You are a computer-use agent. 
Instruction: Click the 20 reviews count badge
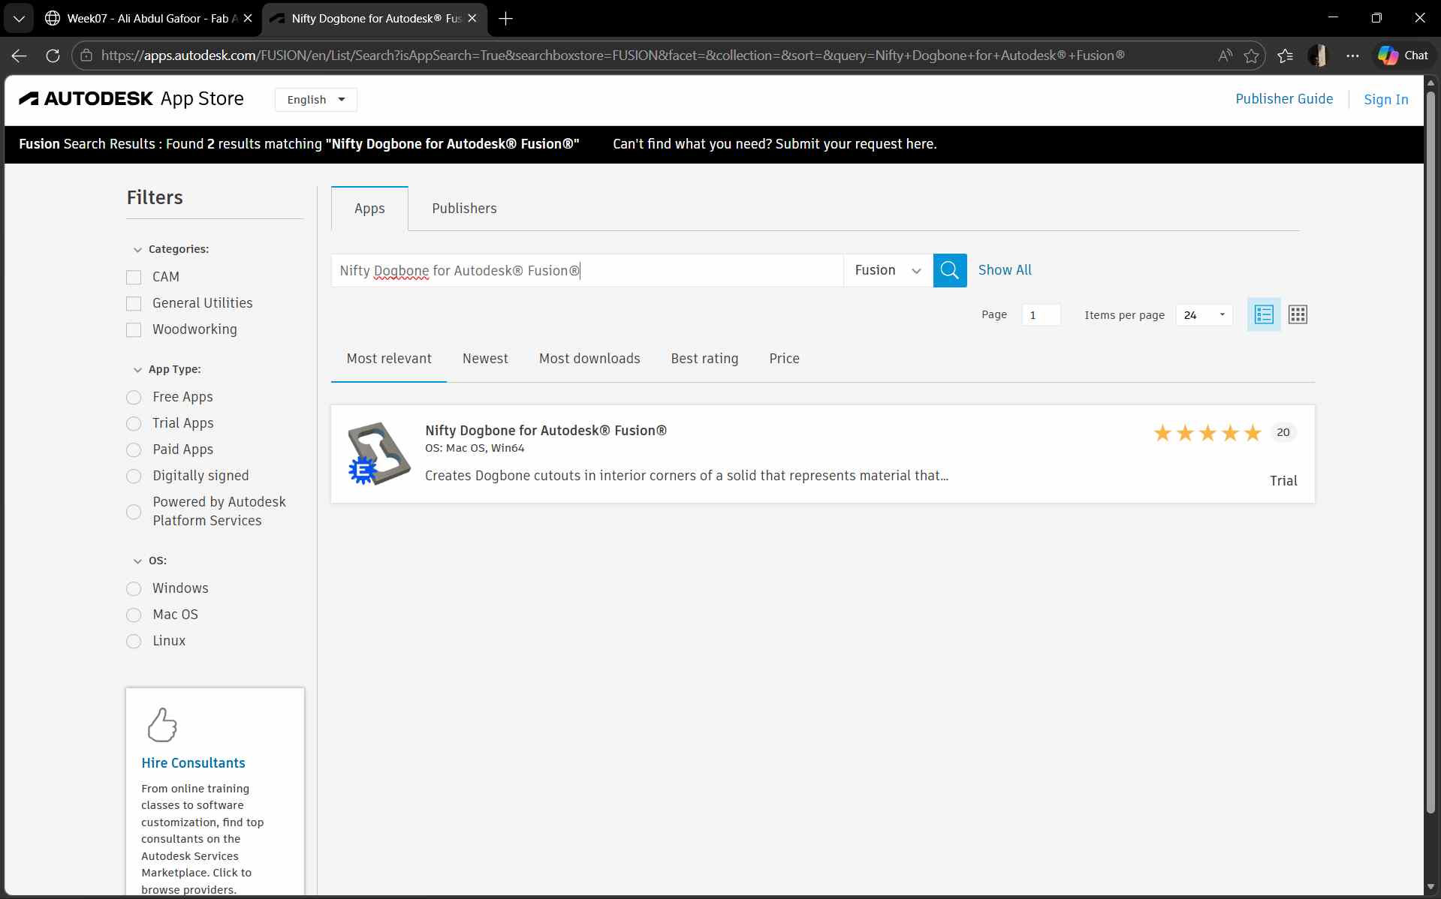click(x=1283, y=432)
